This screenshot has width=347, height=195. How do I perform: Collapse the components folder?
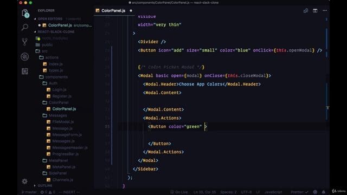[56, 77]
